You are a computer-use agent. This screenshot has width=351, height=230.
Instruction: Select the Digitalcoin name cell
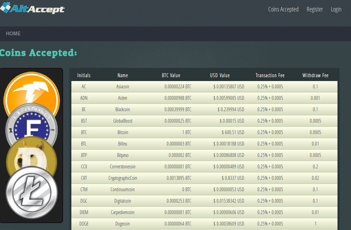coord(123,201)
